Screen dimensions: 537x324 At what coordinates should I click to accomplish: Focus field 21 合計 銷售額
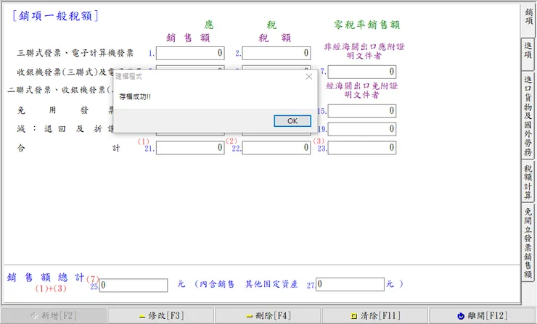pos(190,148)
